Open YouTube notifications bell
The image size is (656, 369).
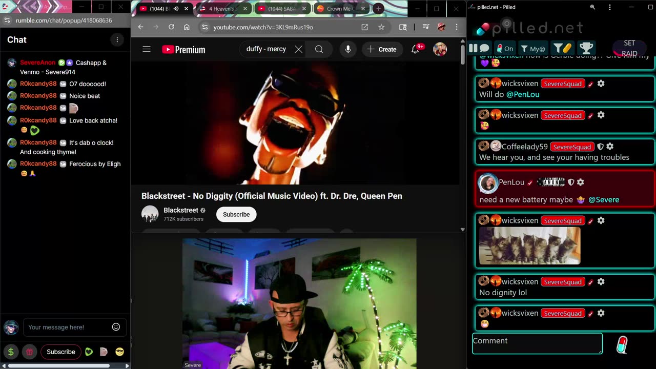[416, 49]
